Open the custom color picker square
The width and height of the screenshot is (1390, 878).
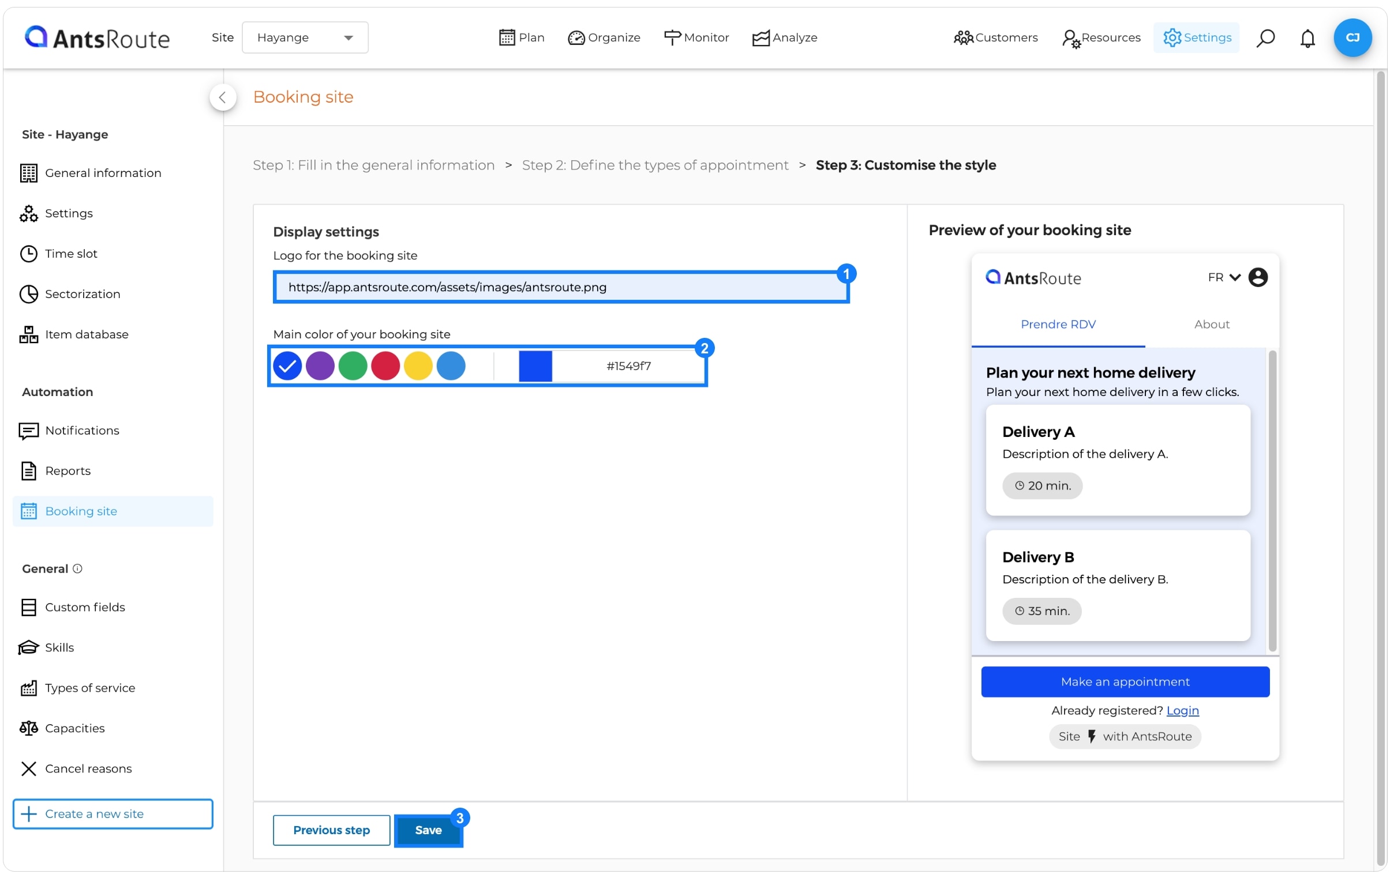tap(535, 366)
